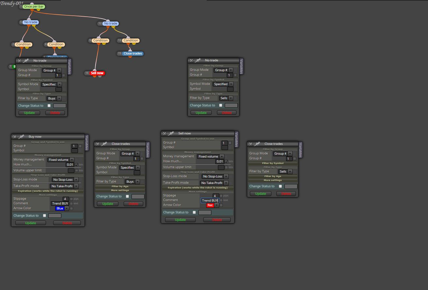Open Variables tab on Sells No trade panel
This screenshot has height=290, width=428.
pos(241,66)
